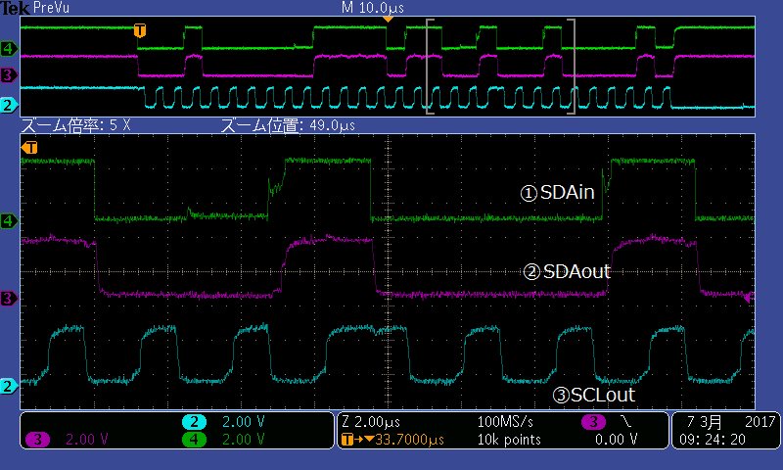Click the ②SDAout waveform label

(x=567, y=271)
